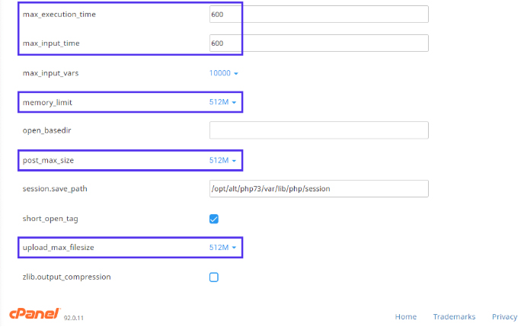Focus the max_execution_time input field
Viewport: 521px width, 327px height.
coord(318,14)
